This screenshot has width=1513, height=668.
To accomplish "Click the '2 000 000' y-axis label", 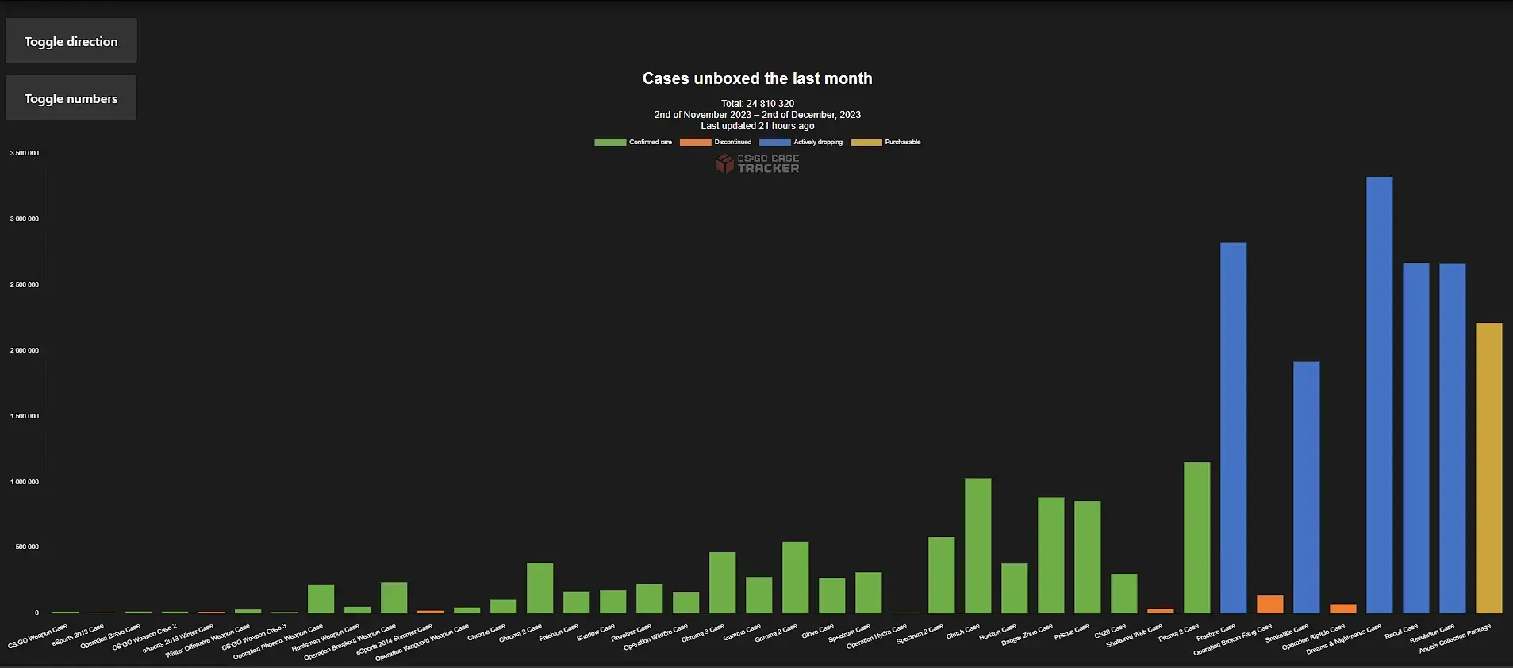I will 25,350.
